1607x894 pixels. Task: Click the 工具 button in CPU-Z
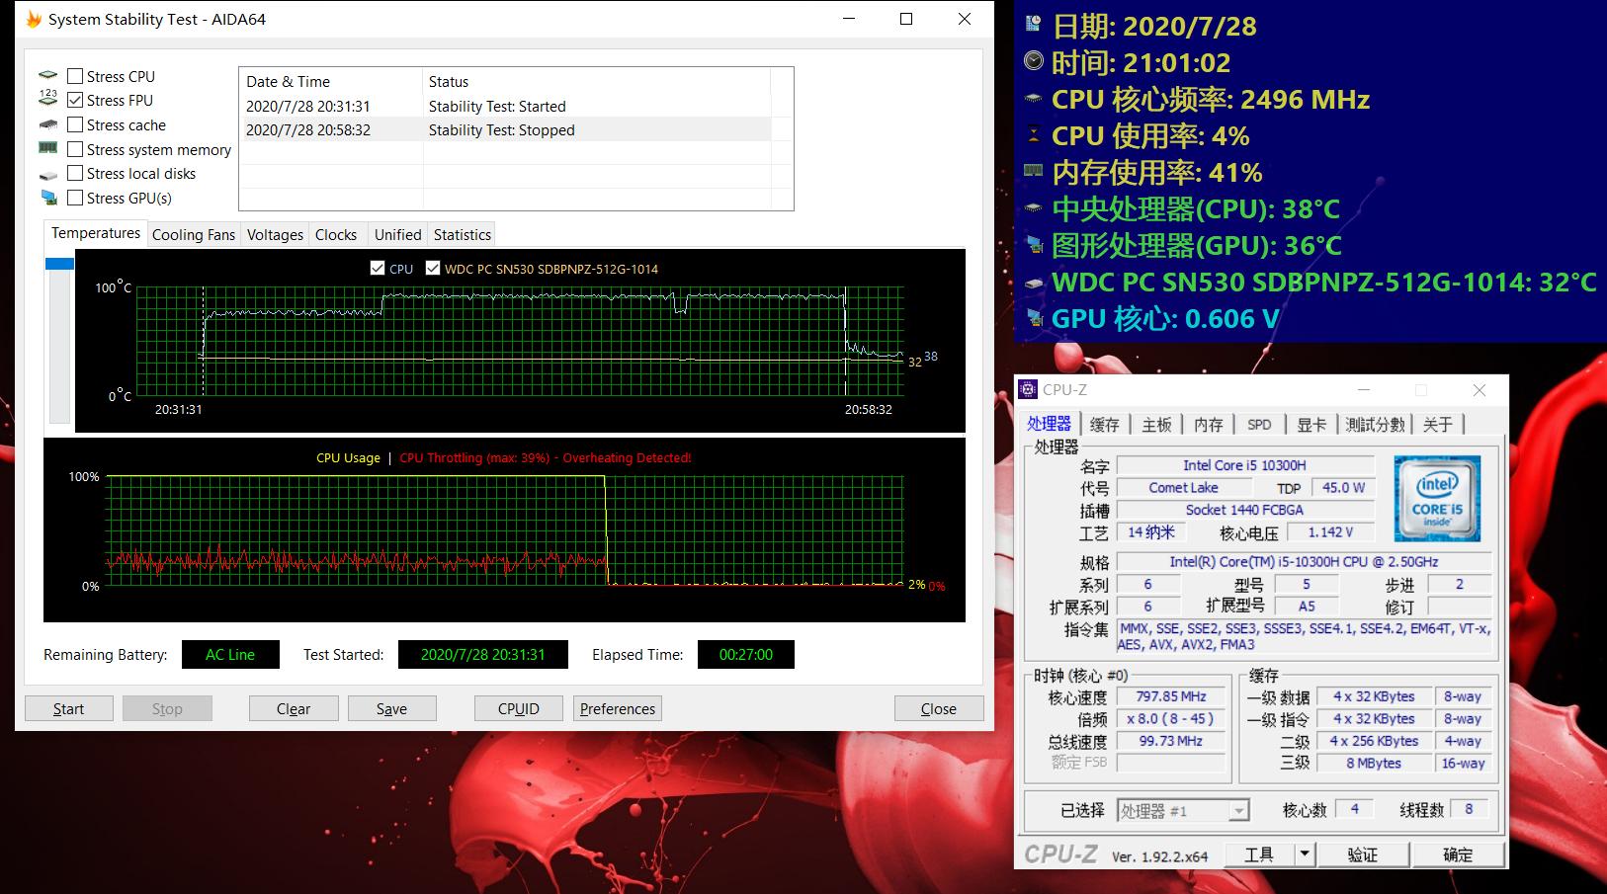coord(1259,854)
